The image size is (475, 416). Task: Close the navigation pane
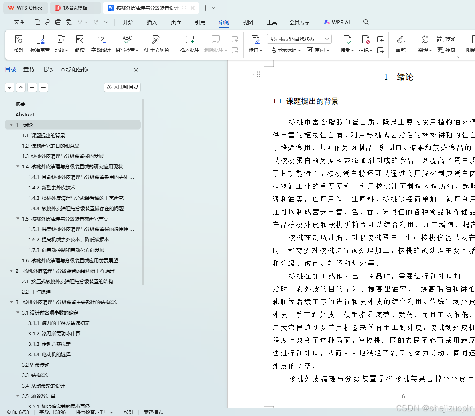tap(136, 70)
